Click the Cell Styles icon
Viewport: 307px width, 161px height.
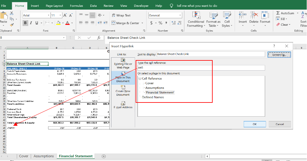[x=227, y=15]
